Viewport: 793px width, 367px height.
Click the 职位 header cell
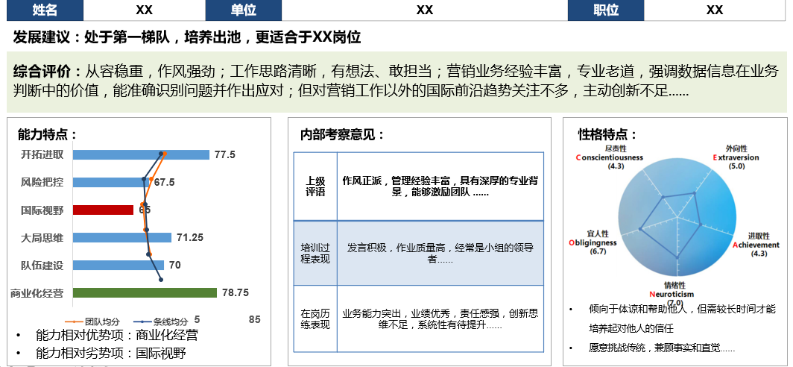click(x=606, y=10)
